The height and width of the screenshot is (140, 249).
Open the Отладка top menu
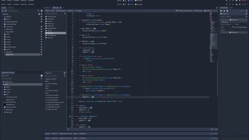coord(16,4)
